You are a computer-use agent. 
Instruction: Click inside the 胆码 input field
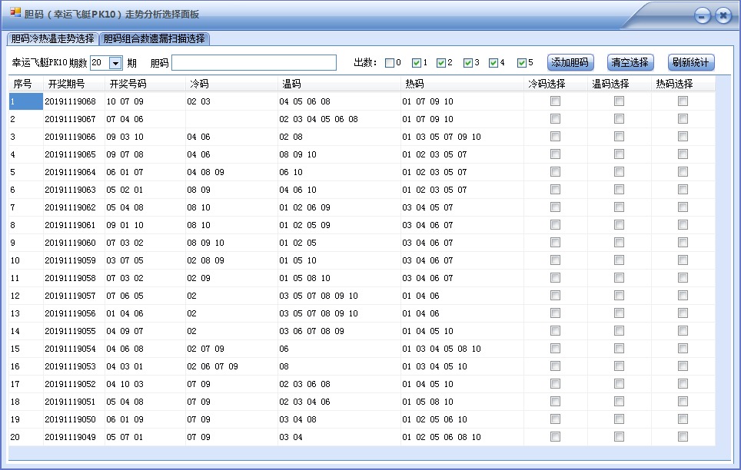click(254, 62)
